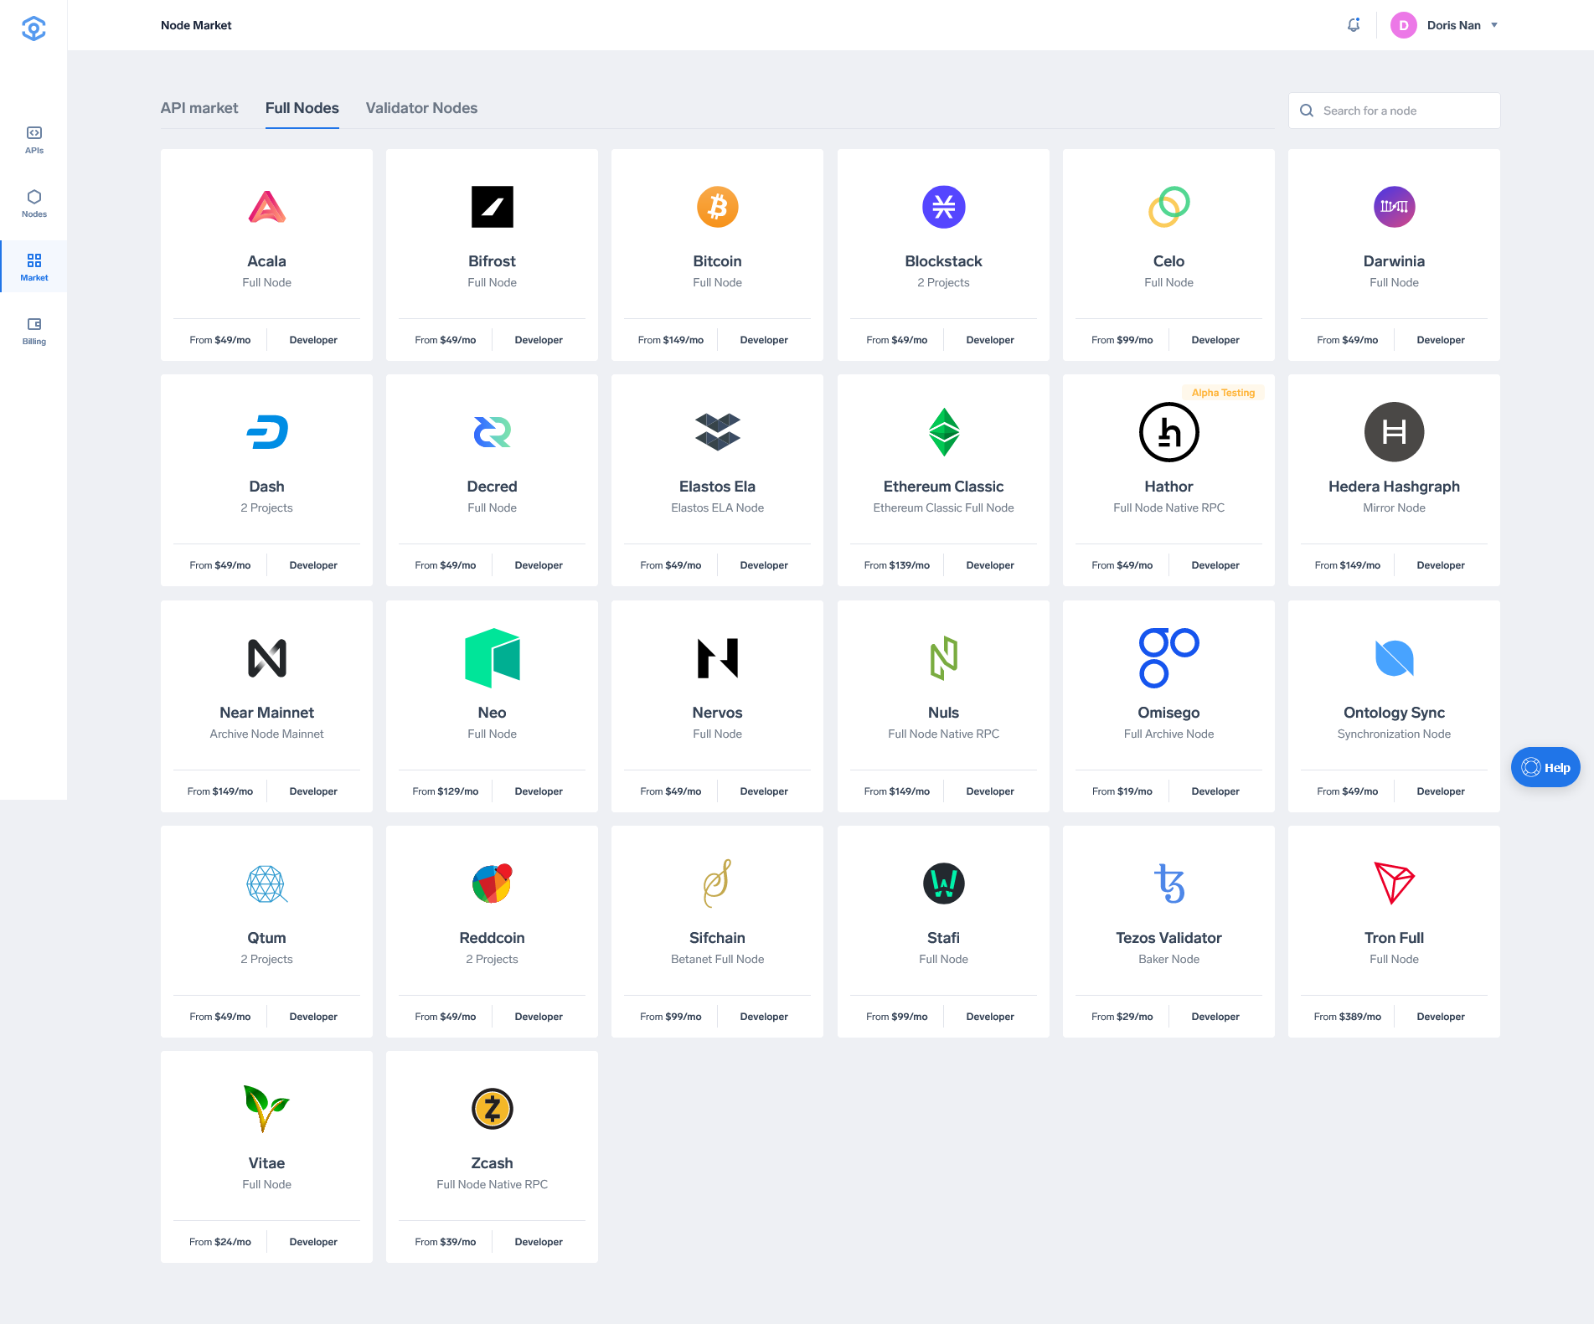Select the Bitcoin node logo
This screenshot has height=1324, width=1594.
point(717,207)
